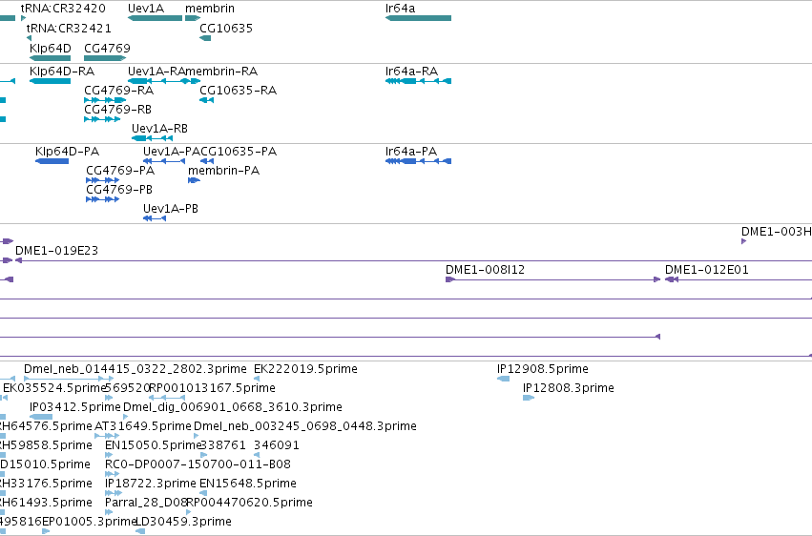Click the RP004470620.5prime EST label
This screenshot has height=536, width=812.
point(249,503)
